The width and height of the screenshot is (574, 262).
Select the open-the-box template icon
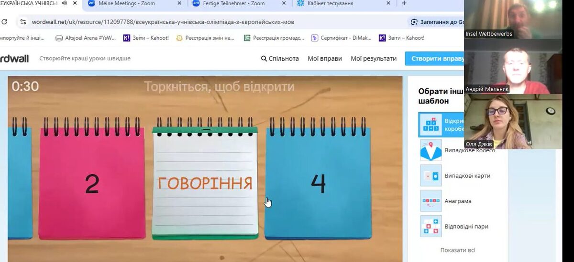[x=431, y=125]
